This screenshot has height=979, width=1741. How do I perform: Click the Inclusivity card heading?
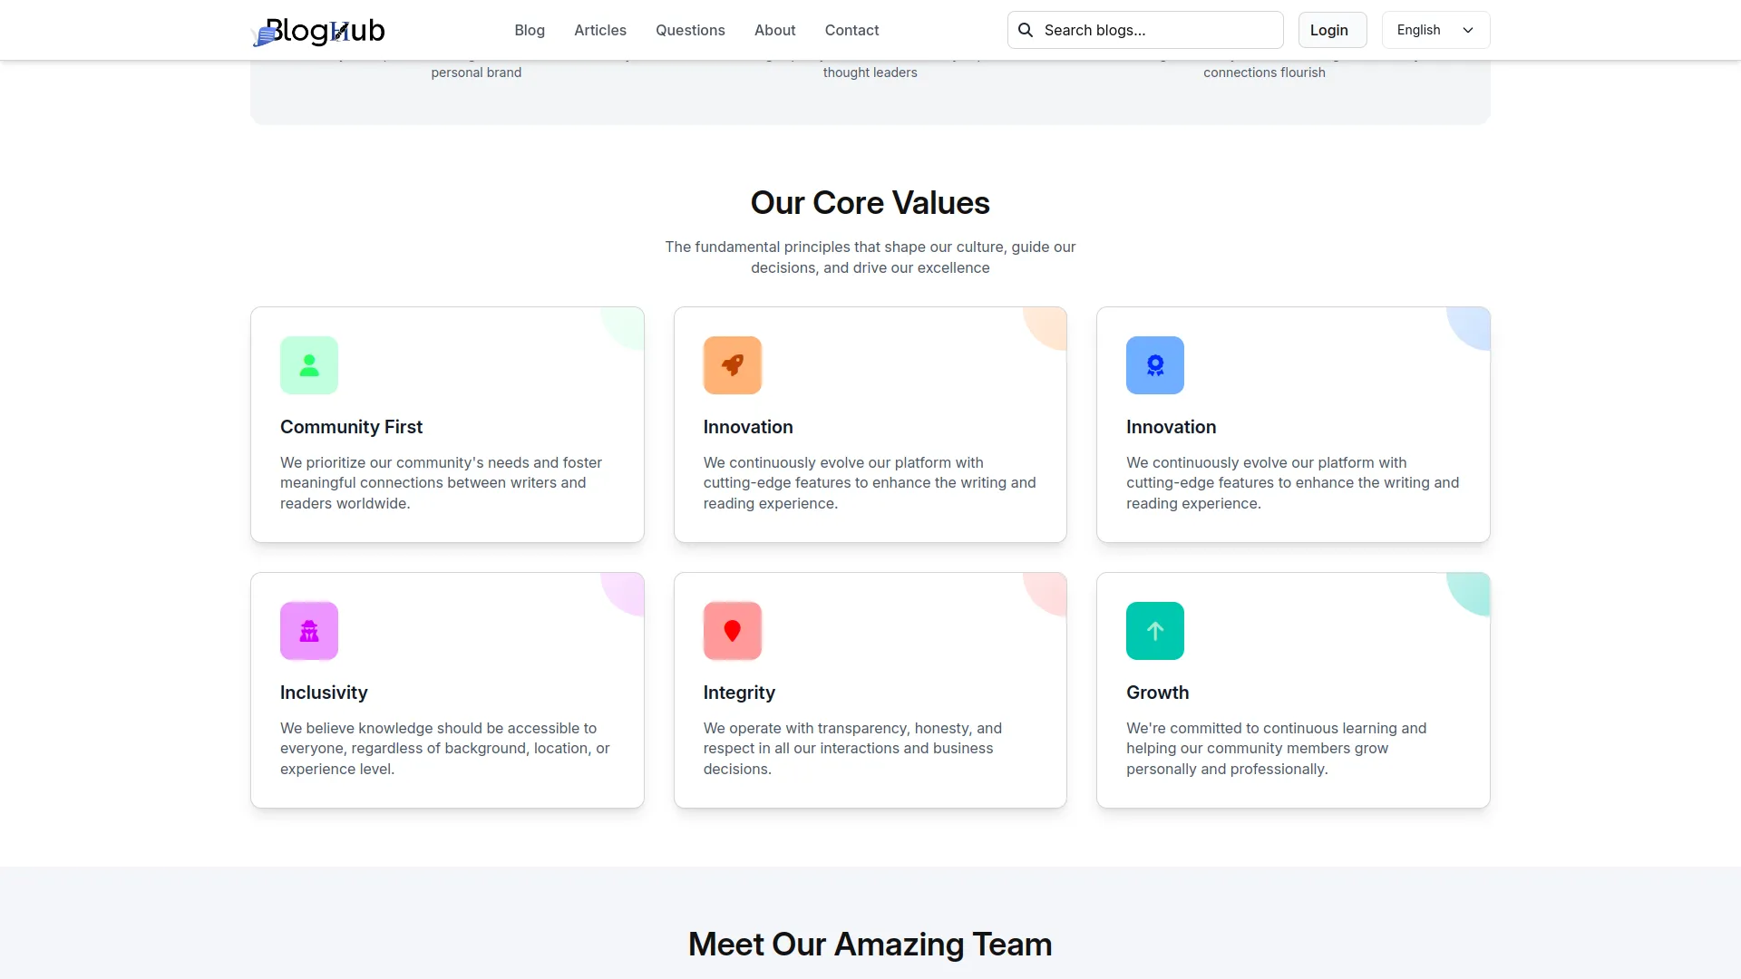tap(323, 692)
